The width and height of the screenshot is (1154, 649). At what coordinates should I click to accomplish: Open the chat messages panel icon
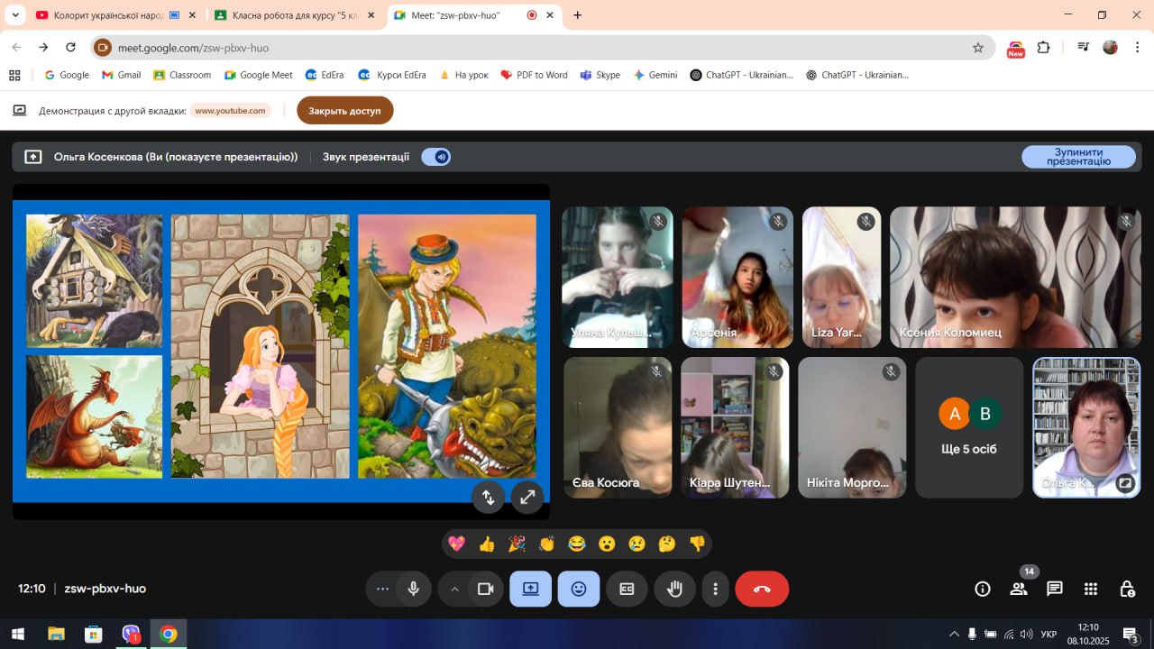pyautogui.click(x=1054, y=589)
